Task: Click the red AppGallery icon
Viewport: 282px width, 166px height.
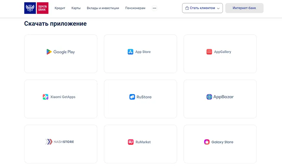Action: (209, 52)
